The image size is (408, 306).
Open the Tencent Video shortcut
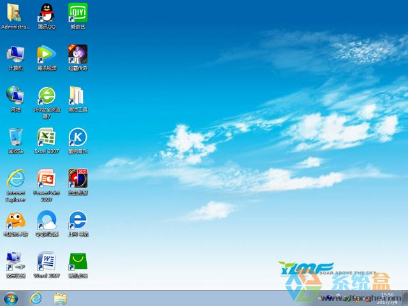[x=46, y=54]
